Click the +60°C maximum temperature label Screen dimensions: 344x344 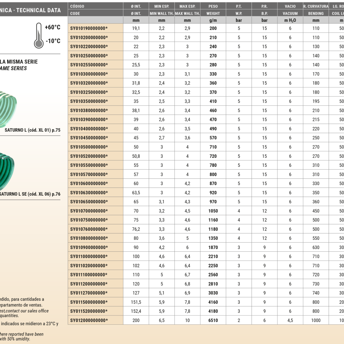(x=53, y=27)
